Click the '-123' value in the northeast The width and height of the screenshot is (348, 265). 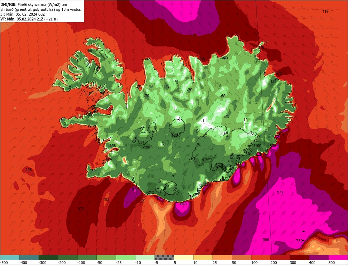pyautogui.click(x=273, y=82)
